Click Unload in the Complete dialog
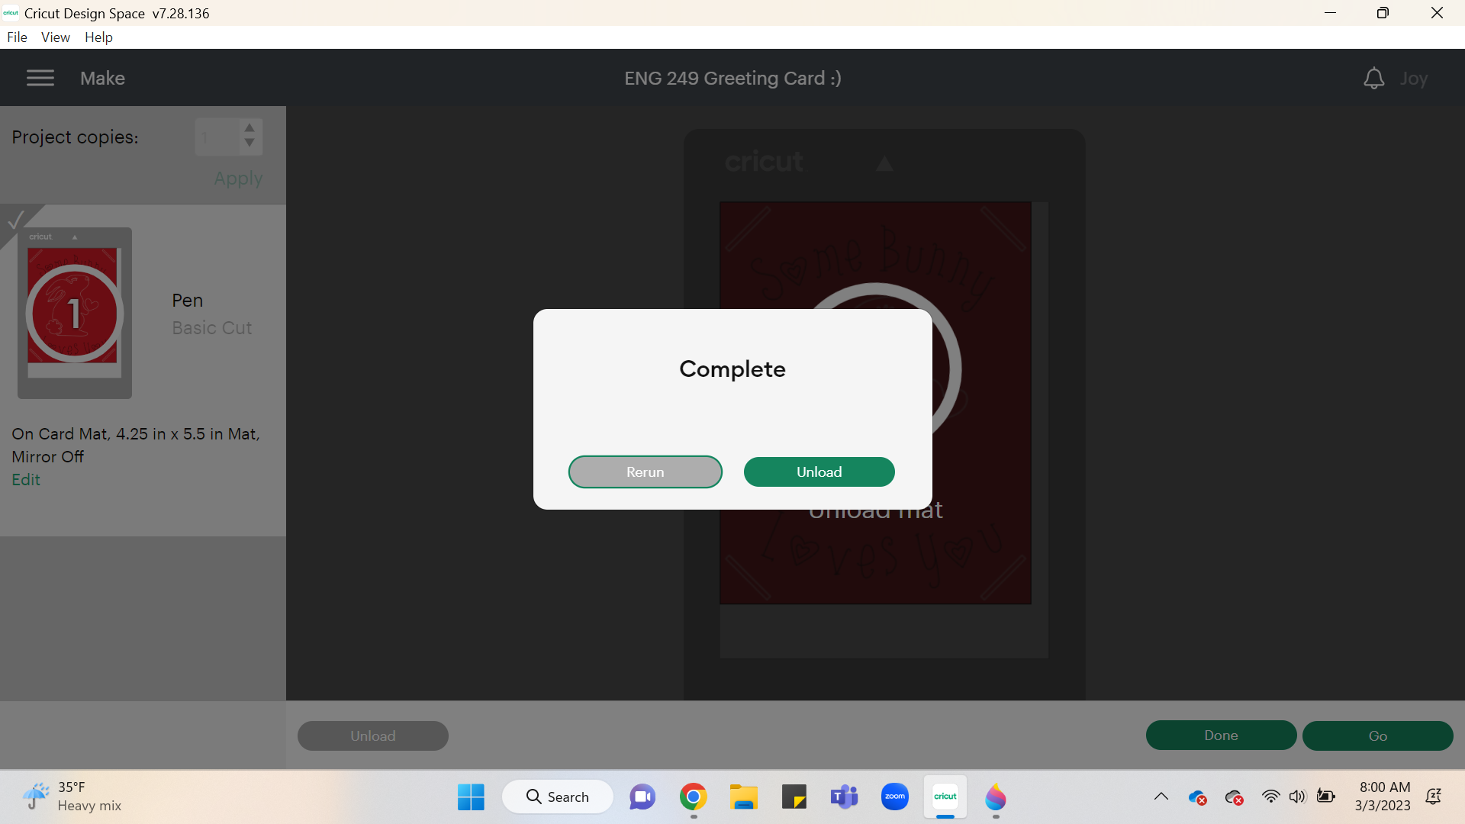Viewport: 1465px width, 824px height. 819,472
